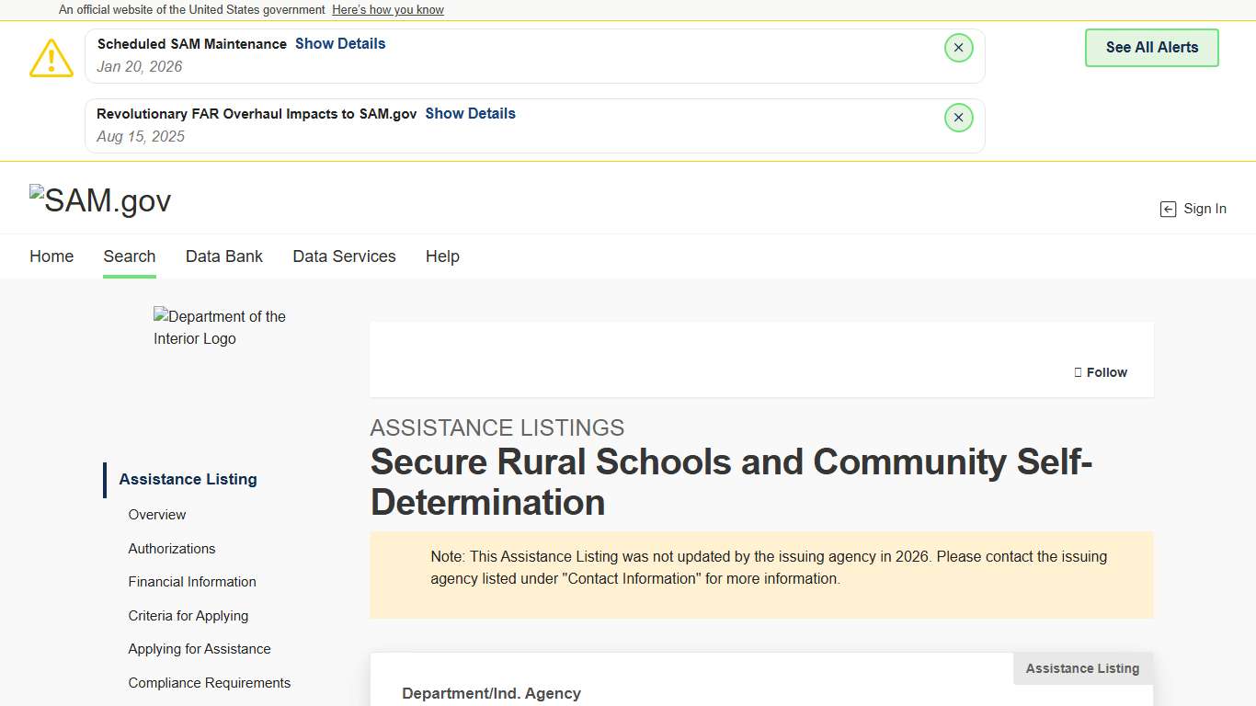
Task: Click the Sign In arrow icon
Action: (x=1168, y=210)
